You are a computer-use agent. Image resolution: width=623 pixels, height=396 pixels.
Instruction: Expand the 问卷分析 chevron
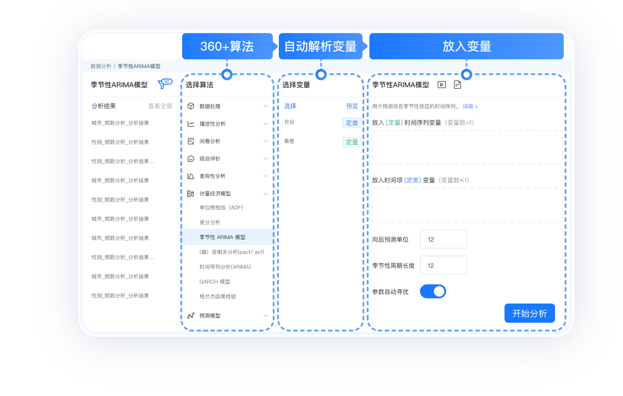coord(266,141)
